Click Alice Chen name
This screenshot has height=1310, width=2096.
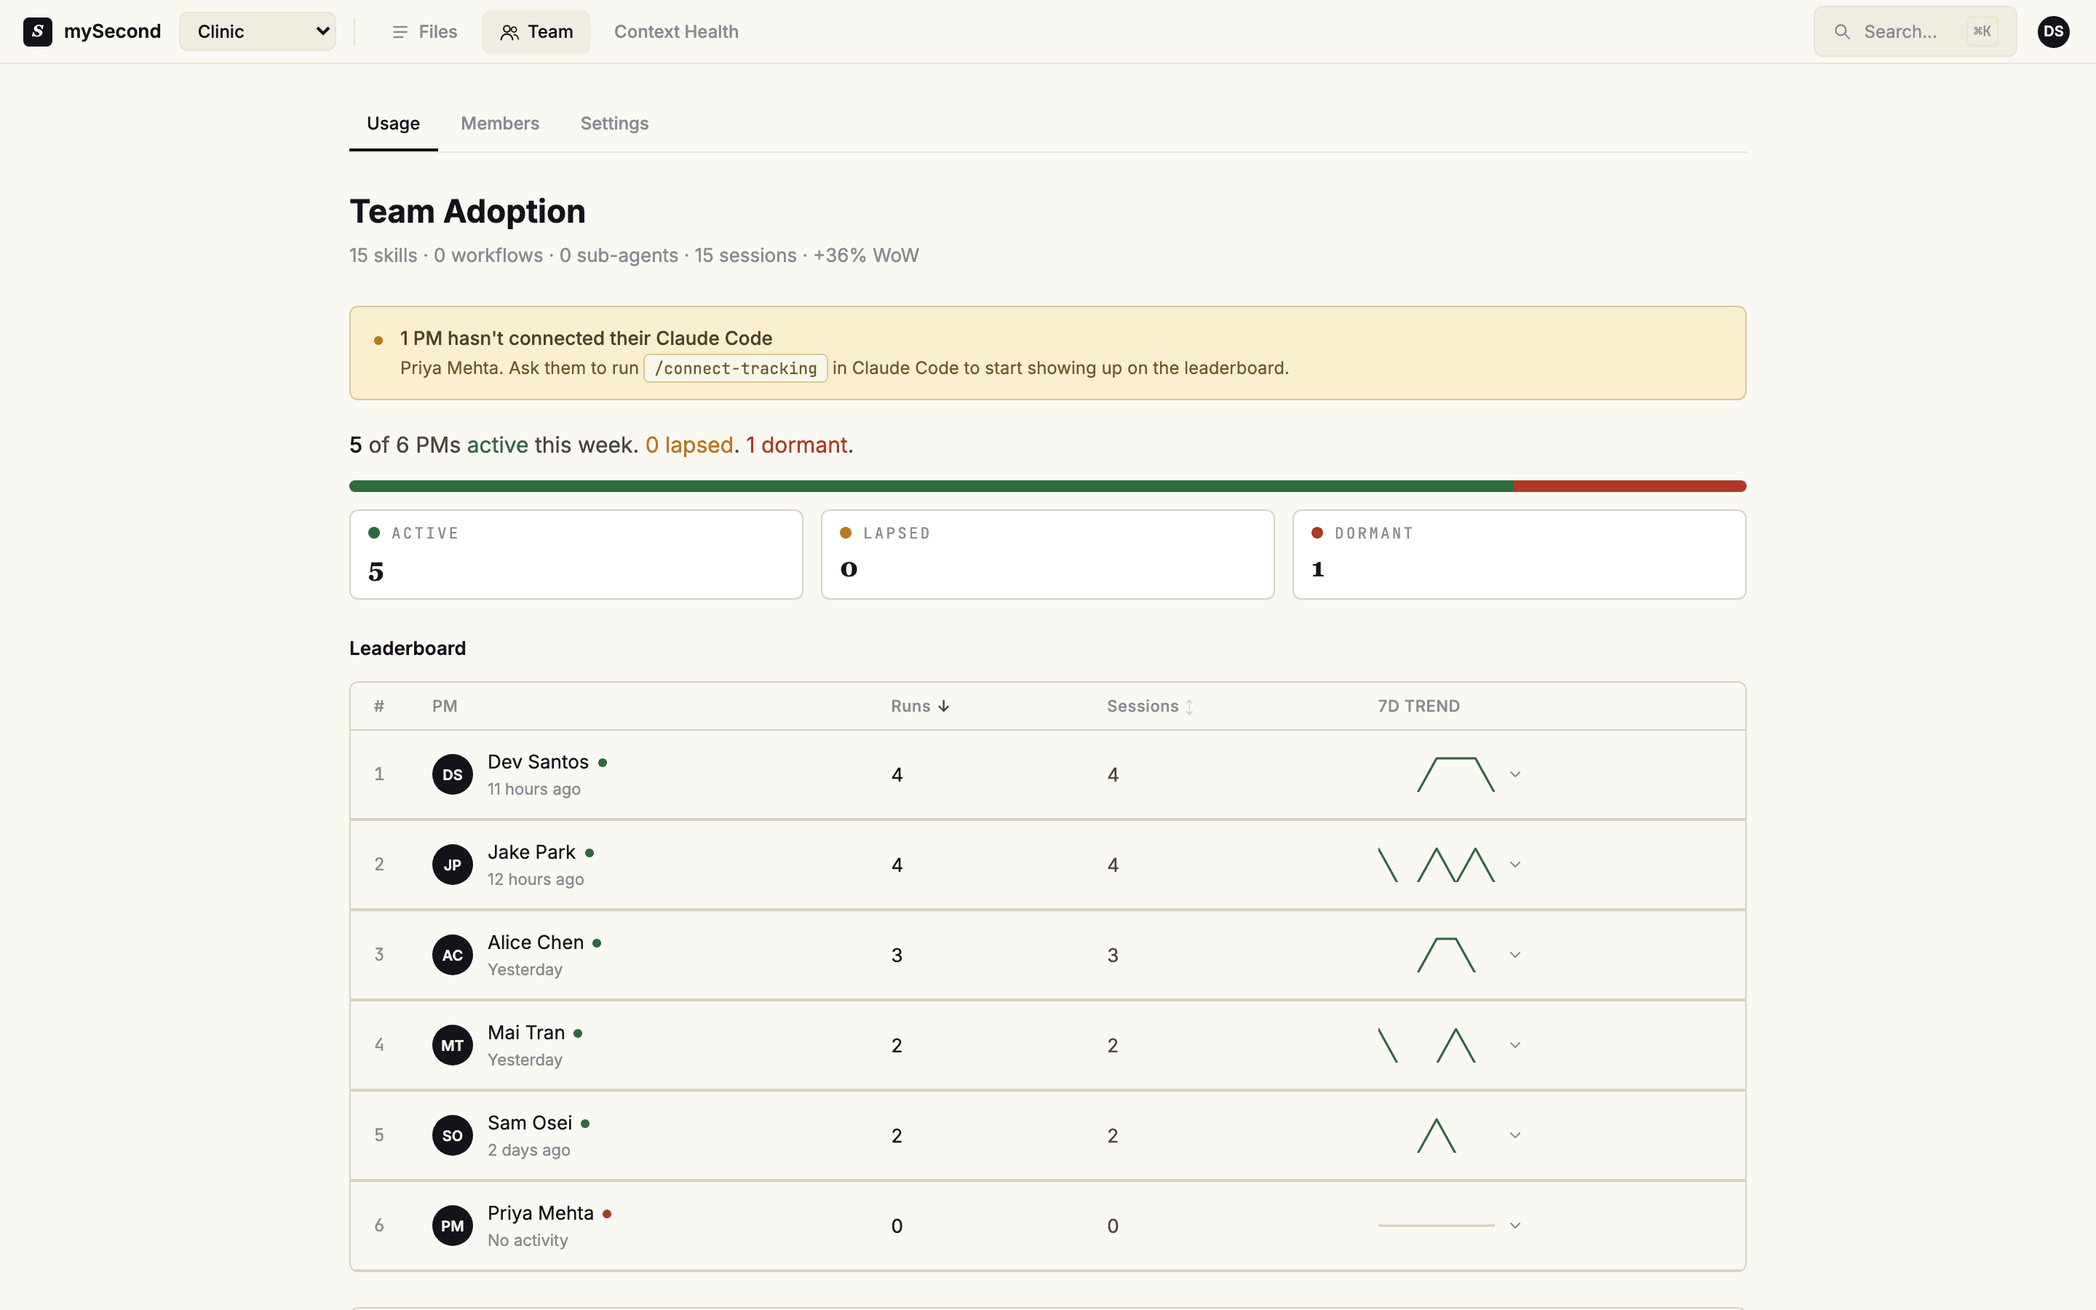point(535,942)
